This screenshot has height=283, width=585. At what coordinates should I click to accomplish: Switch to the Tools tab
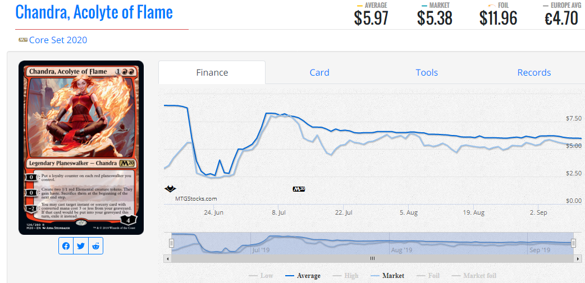[x=427, y=72]
